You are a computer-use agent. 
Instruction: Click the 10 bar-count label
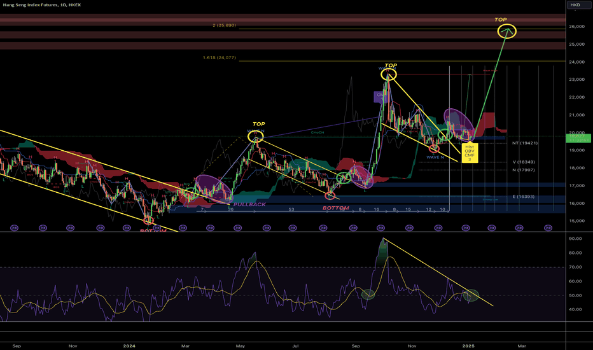442,209
